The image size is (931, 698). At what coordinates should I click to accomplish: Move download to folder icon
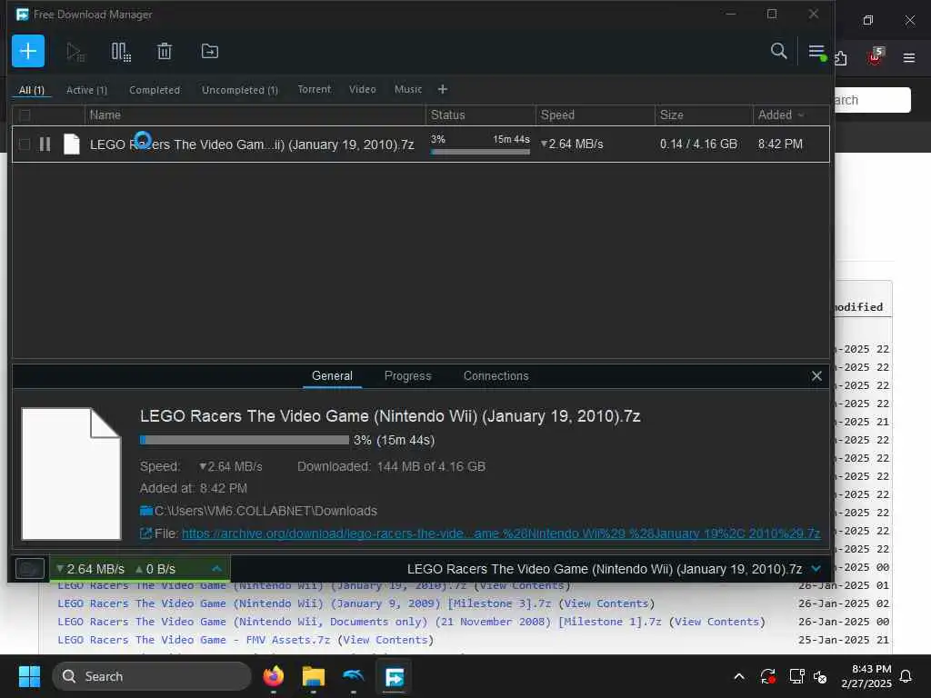pos(210,52)
